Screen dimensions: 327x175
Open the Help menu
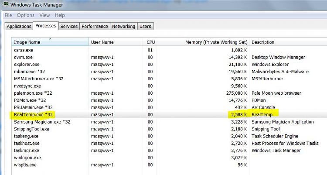[60, 15]
